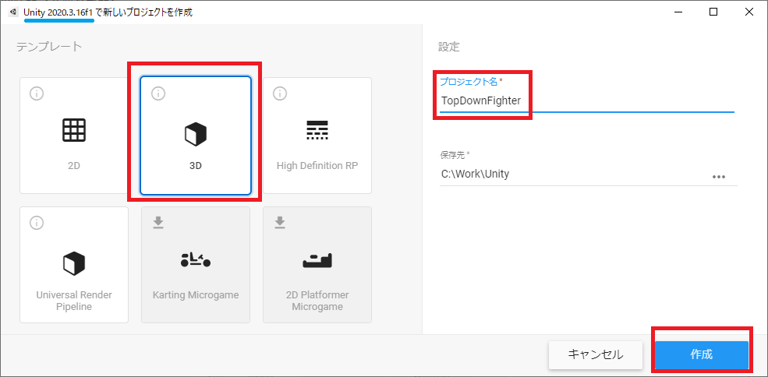
Task: Click the window title Unity 2020.3.16f1 text
Action: 58,12
